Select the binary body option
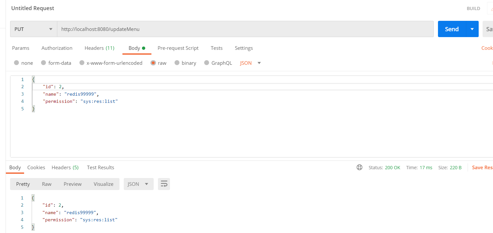The height and width of the screenshot is (233, 493). point(185,63)
